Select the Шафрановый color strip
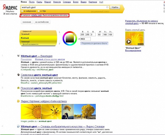Screen dimensions: 165x135 pyautogui.click(x=38, y=31)
